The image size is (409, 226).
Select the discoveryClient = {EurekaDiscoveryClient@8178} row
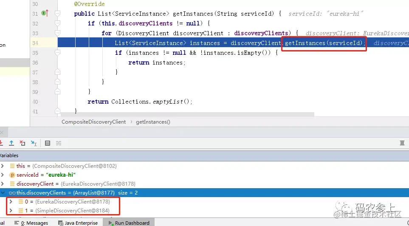76,184
